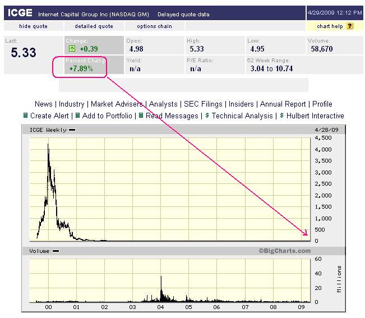This screenshot has width=365, height=318.
Task: Click the green icon beside Read Messages
Action: pos(141,115)
